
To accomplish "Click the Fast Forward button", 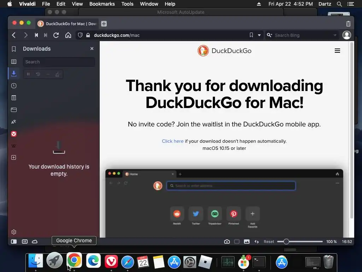I will click(x=46, y=35).
